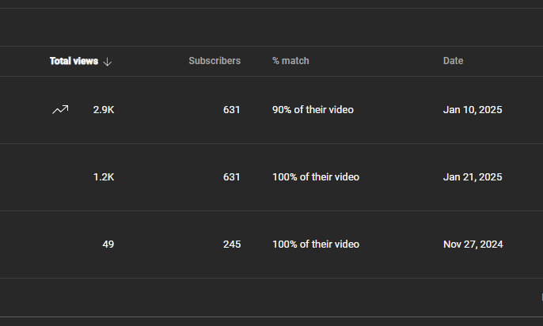
Task: Click the 1.2K total views value
Action: [x=104, y=176]
